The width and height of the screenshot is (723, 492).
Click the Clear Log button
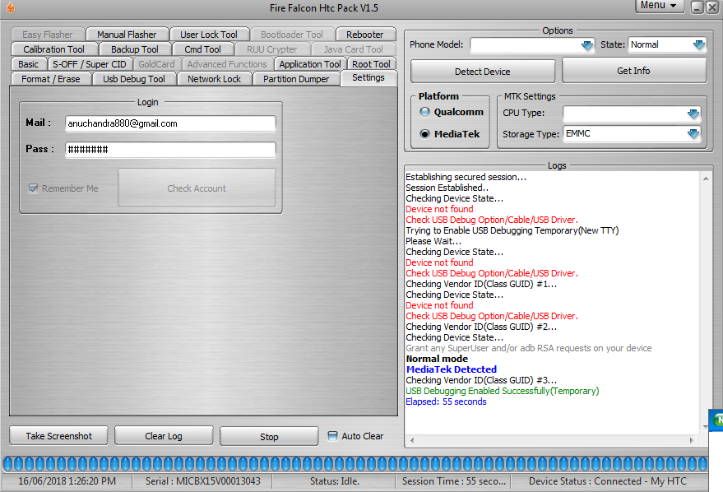164,436
